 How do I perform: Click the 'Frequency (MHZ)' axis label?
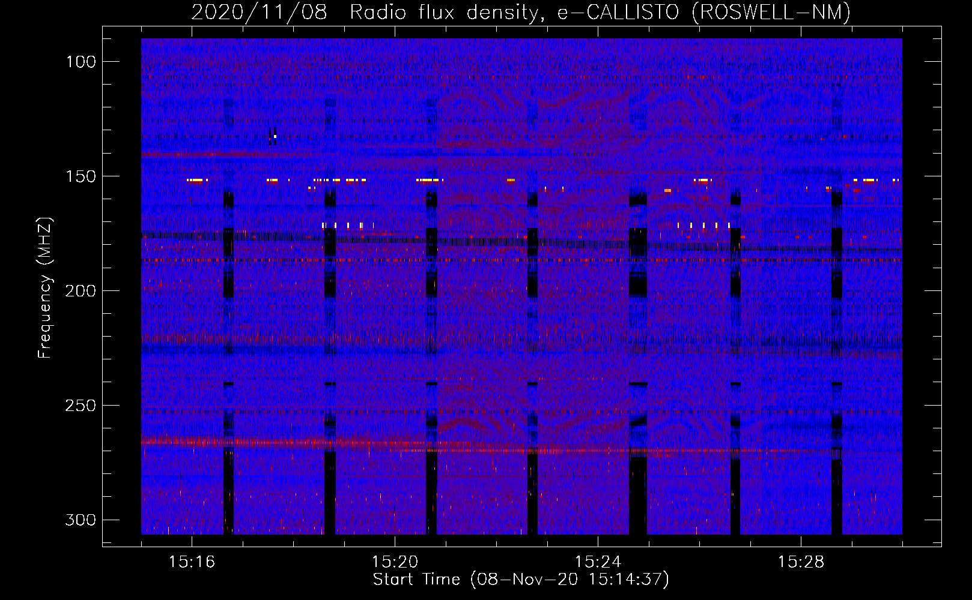pos(45,288)
